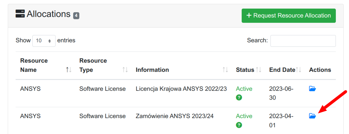The image size is (349, 134).
Task: Click the Active status in the first row
Action: 244,89
